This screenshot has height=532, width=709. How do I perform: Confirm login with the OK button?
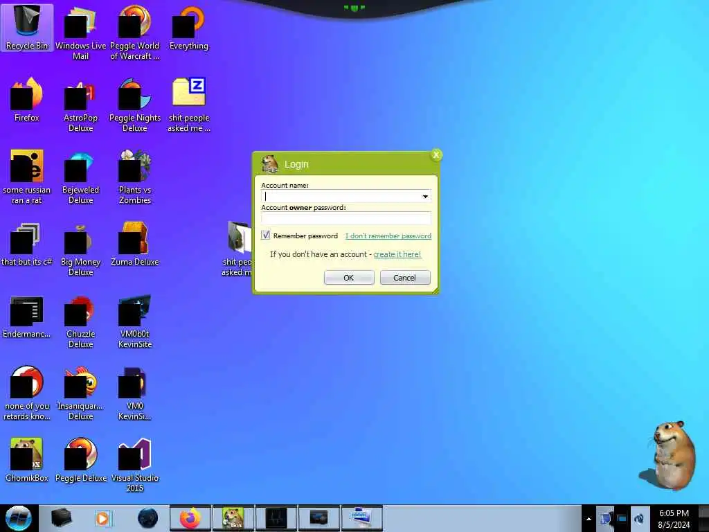349,278
